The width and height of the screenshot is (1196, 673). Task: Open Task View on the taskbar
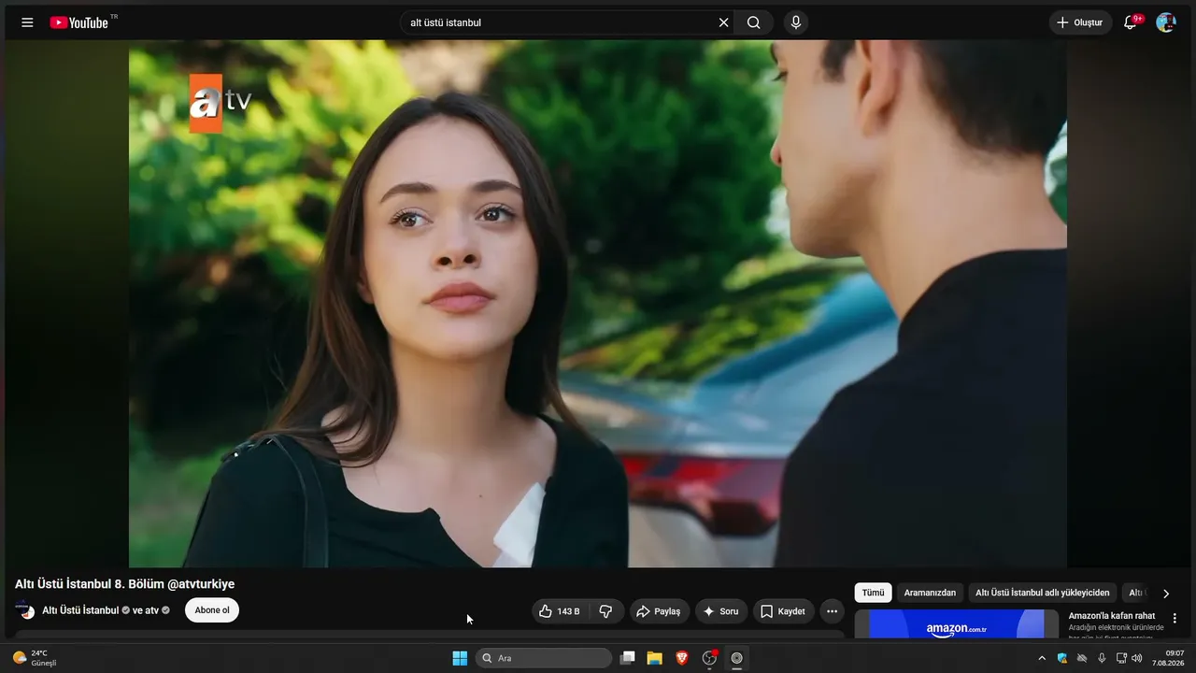pyautogui.click(x=628, y=658)
